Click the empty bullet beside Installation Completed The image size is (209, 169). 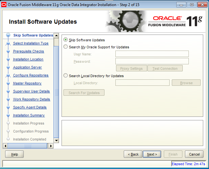tap(8, 139)
